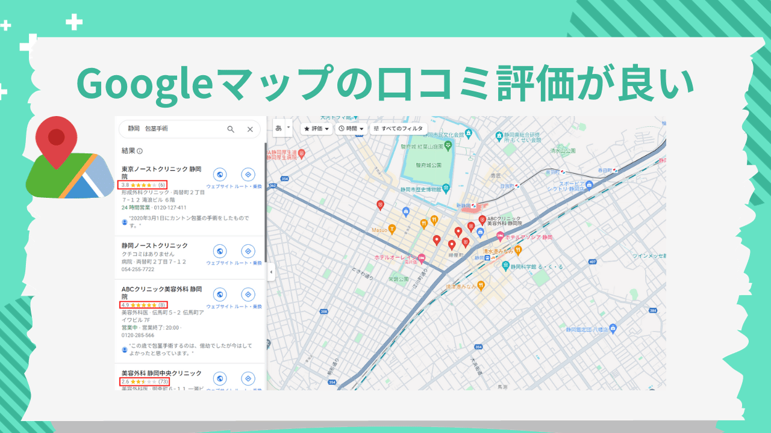Click the Masuo restaurant map pin
Screen dimensions: 771x433
point(392,229)
